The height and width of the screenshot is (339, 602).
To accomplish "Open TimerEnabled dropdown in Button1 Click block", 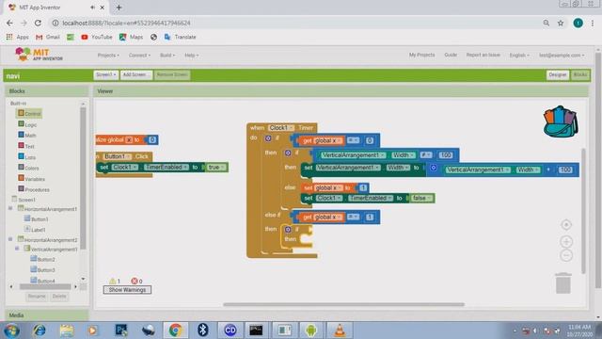I will pos(166,168).
